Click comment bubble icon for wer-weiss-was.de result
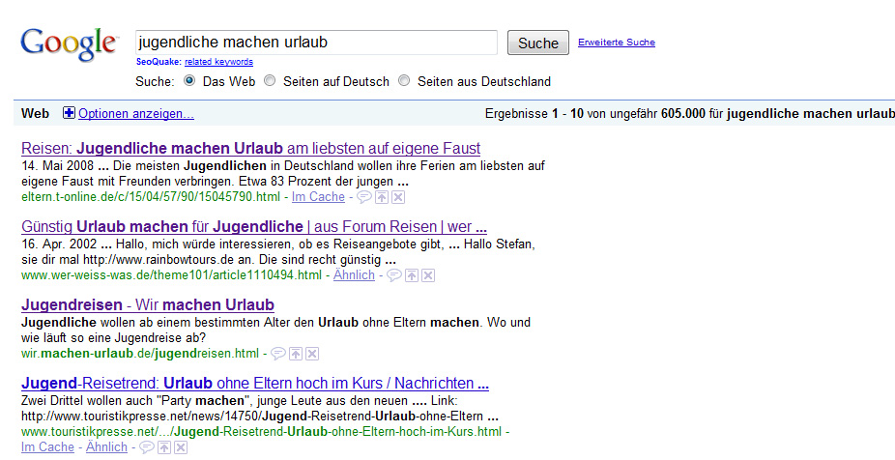Viewport: 895px width, 460px height. click(393, 275)
